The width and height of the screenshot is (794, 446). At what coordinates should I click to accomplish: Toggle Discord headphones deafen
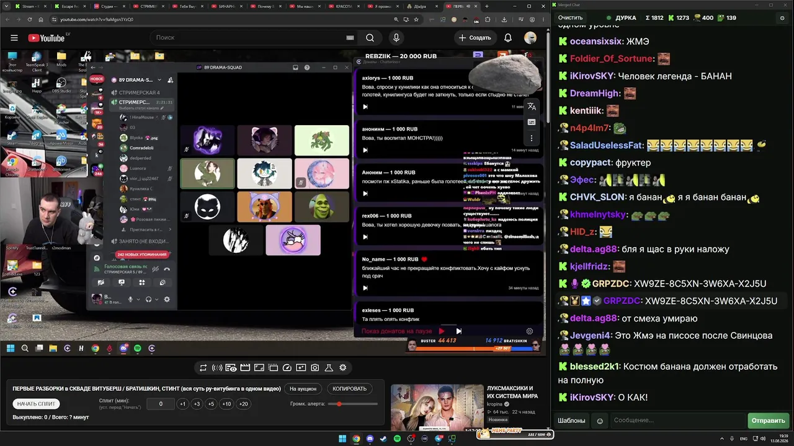tap(148, 299)
